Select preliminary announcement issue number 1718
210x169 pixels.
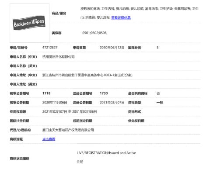[46, 93]
